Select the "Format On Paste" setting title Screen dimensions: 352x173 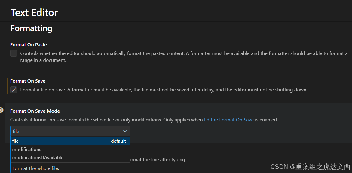coord(29,45)
